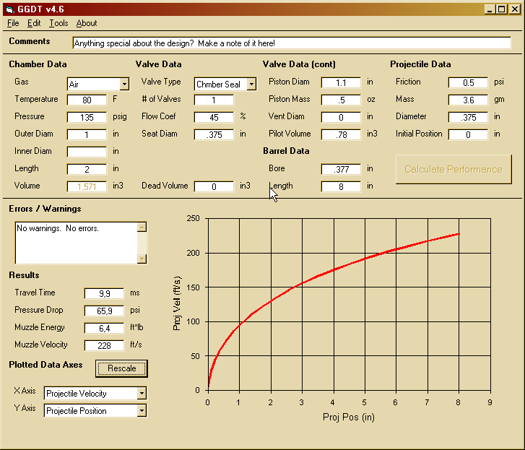The height and width of the screenshot is (450, 525).
Task: Click the Piston Diam input field
Action: 341,82
